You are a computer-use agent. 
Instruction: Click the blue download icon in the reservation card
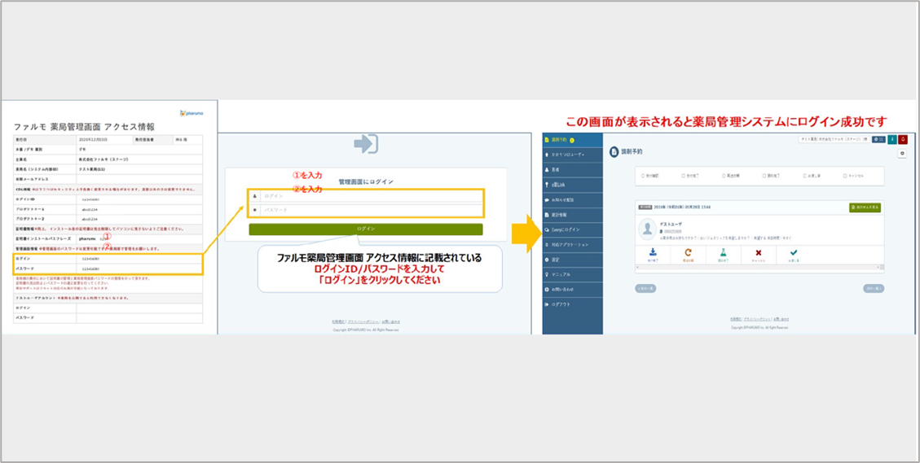tap(653, 253)
